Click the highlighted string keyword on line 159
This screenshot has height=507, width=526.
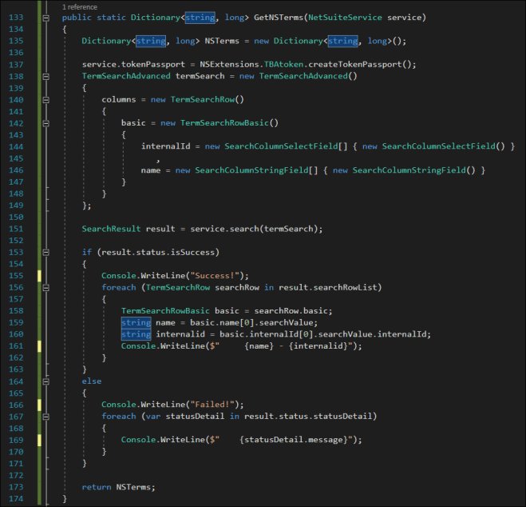coord(136,323)
